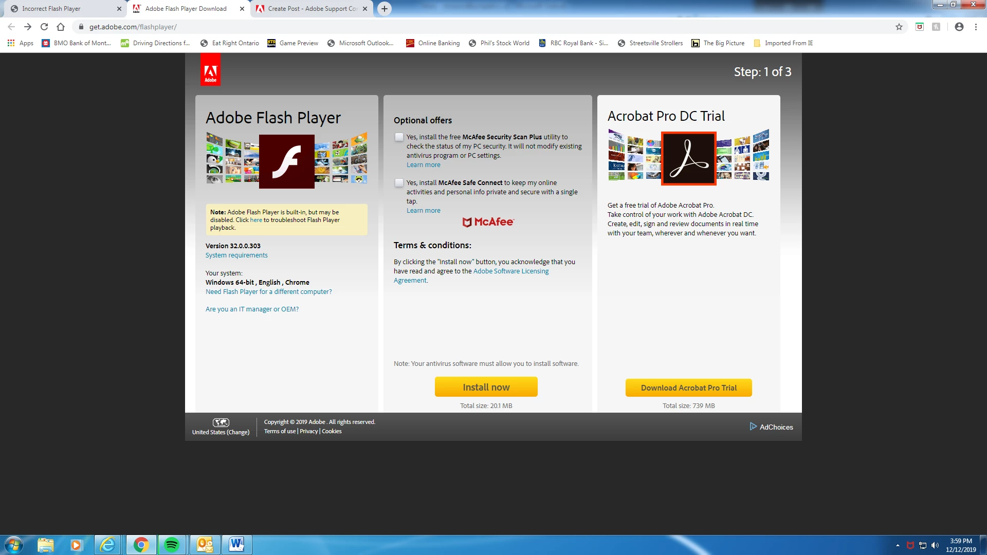The image size is (987, 555).
Task: Click the AdChoices icon
Action: coord(753,427)
